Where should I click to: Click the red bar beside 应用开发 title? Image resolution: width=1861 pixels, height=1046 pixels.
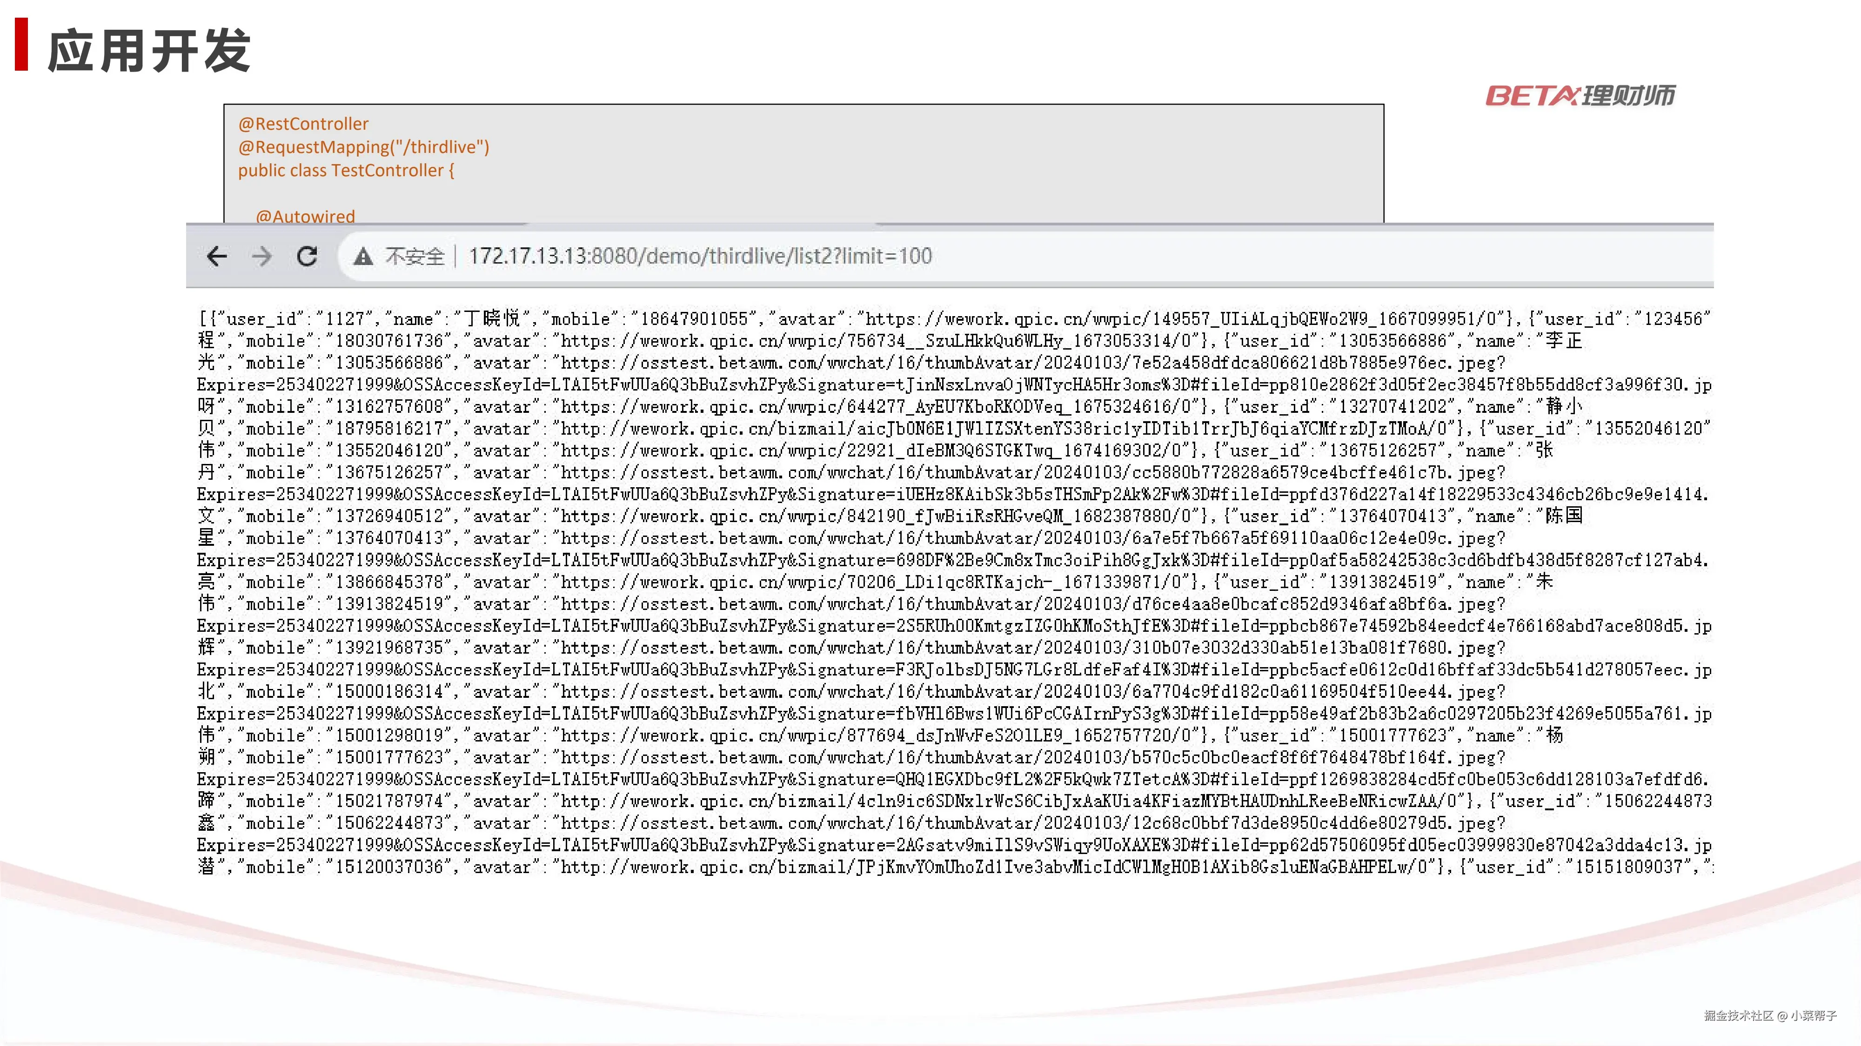[22, 45]
